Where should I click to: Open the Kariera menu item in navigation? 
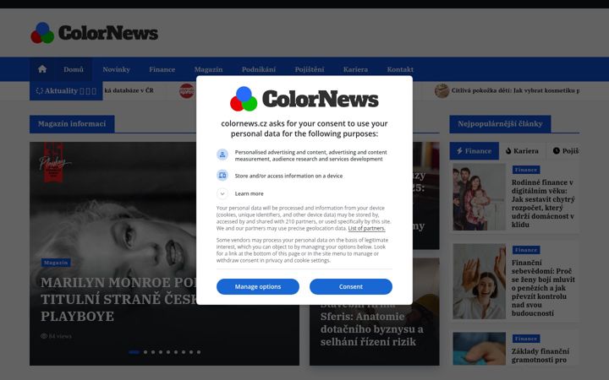355,69
